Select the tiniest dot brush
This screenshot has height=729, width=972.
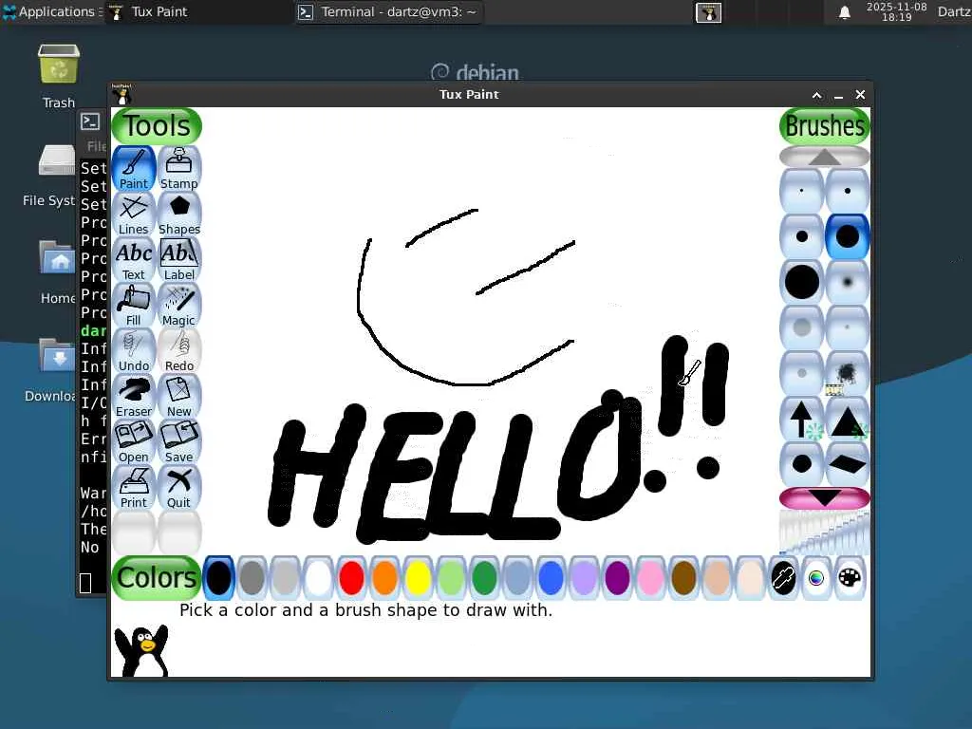coord(801,191)
